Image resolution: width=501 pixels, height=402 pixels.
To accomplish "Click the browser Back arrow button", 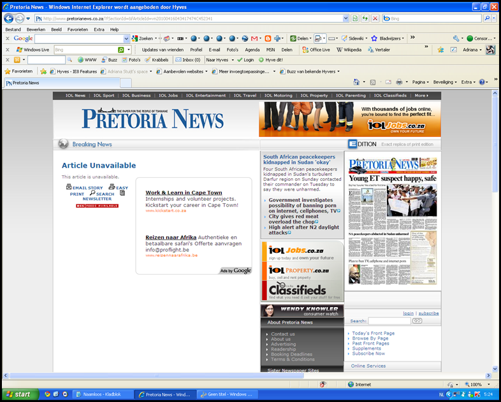I will pos(9,18).
